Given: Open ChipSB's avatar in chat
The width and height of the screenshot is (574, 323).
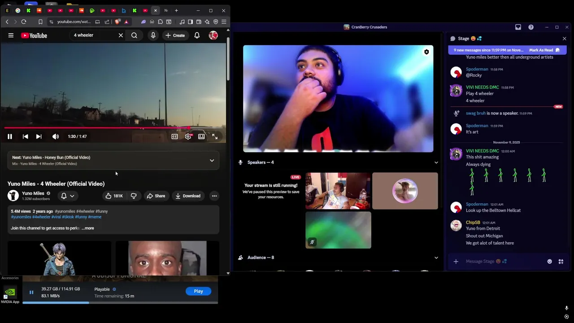Looking at the screenshot, I should pos(456,226).
